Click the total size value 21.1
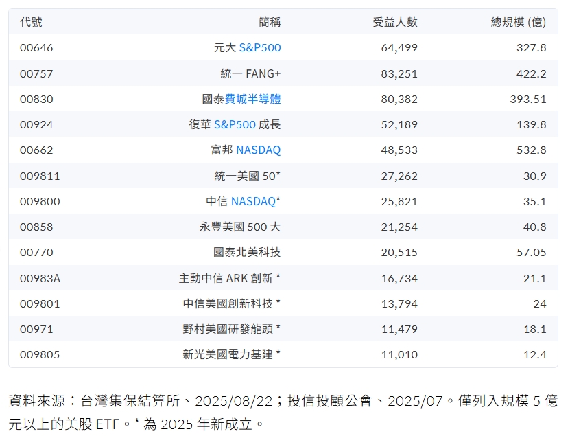The height and width of the screenshot is (436, 570). tap(535, 278)
